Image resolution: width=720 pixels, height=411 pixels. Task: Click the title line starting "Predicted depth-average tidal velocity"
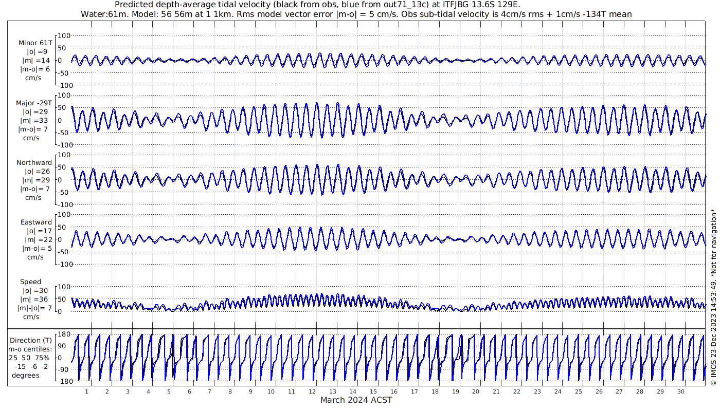317,5
